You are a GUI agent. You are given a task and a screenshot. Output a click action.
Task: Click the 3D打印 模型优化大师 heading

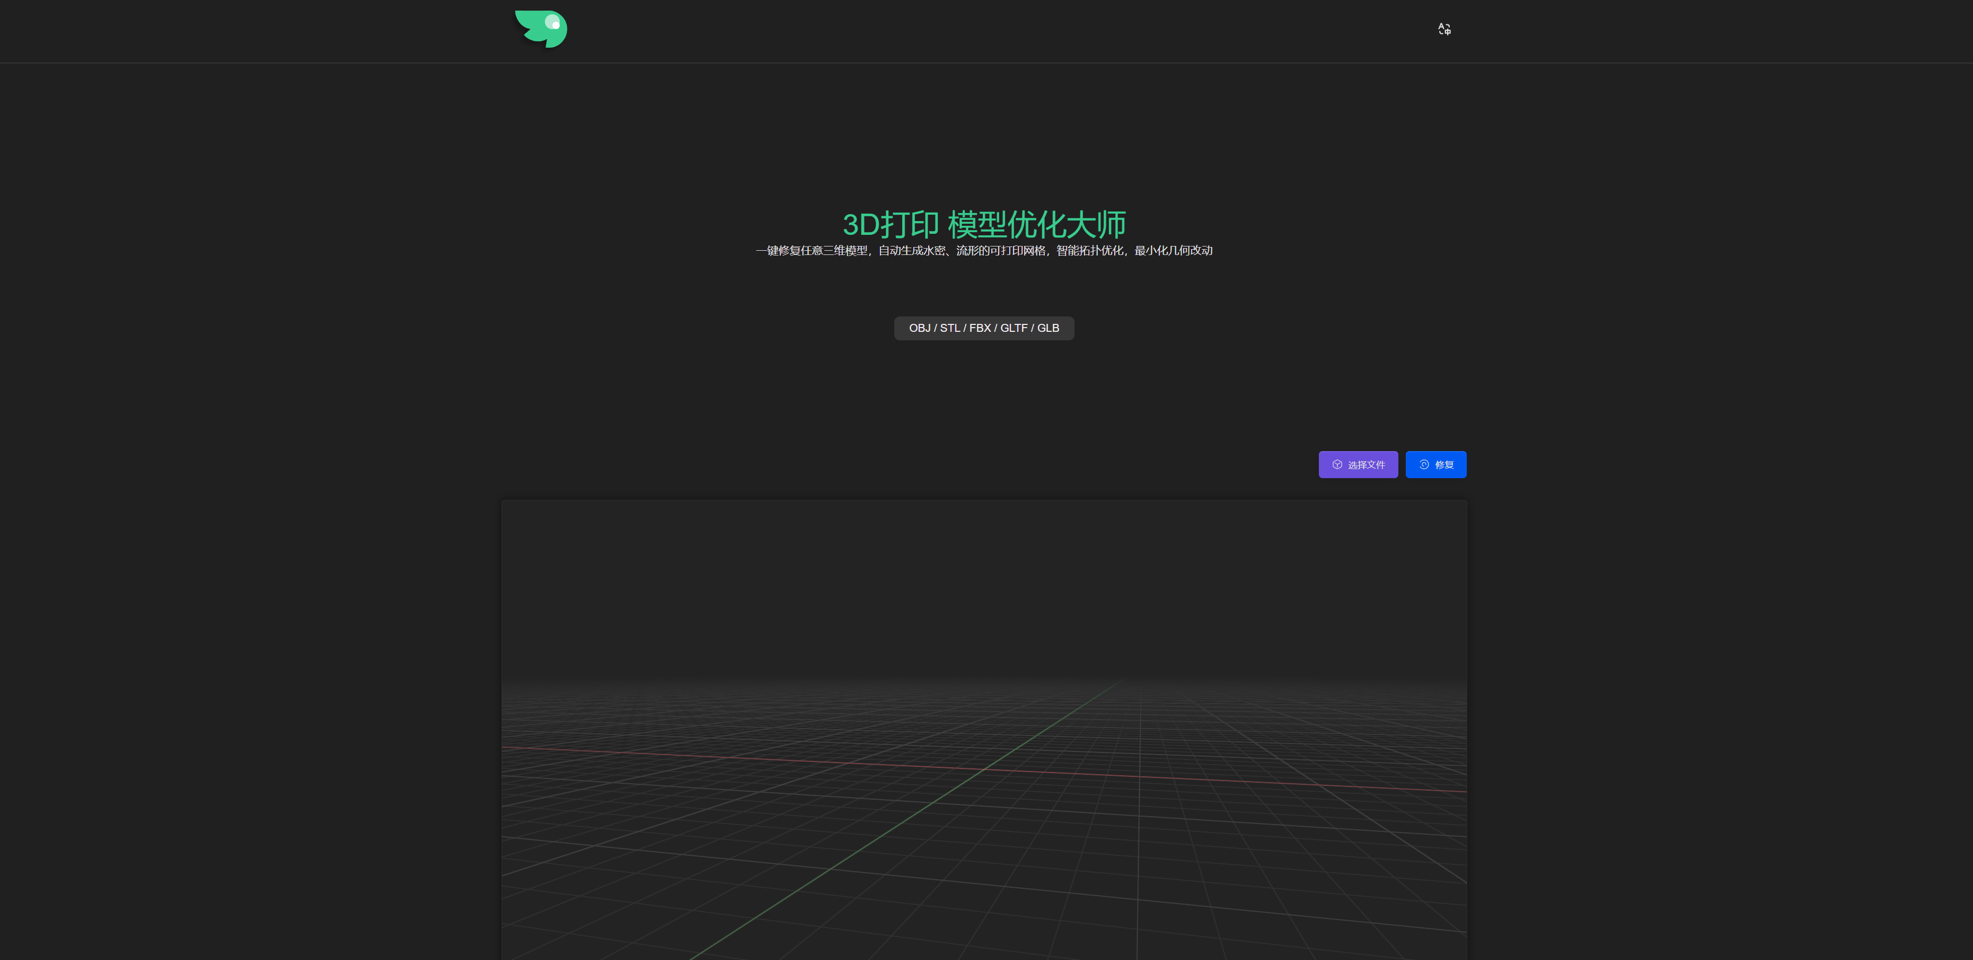983,224
